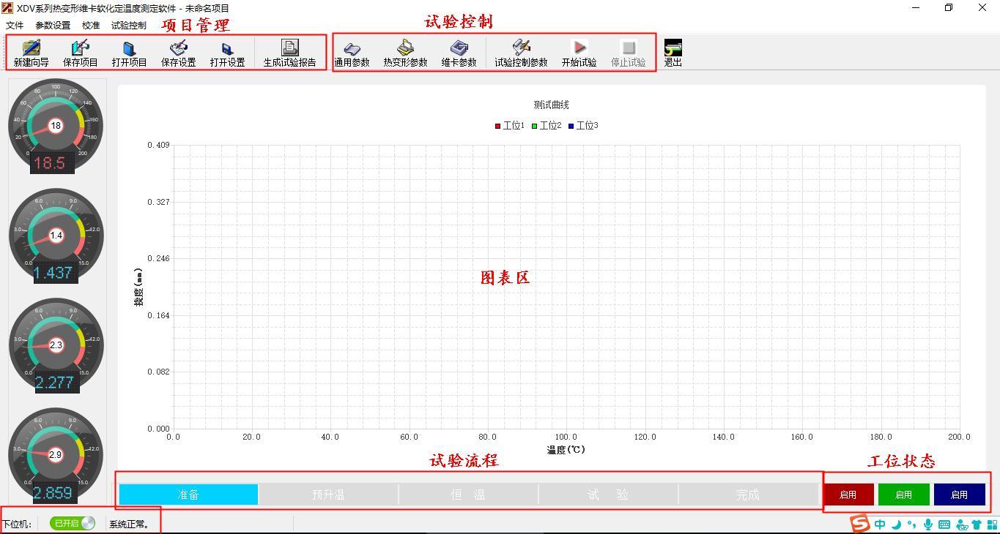1000x534 pixels.
Task: Select the 完成 stage step
Action: pyautogui.click(x=748, y=494)
